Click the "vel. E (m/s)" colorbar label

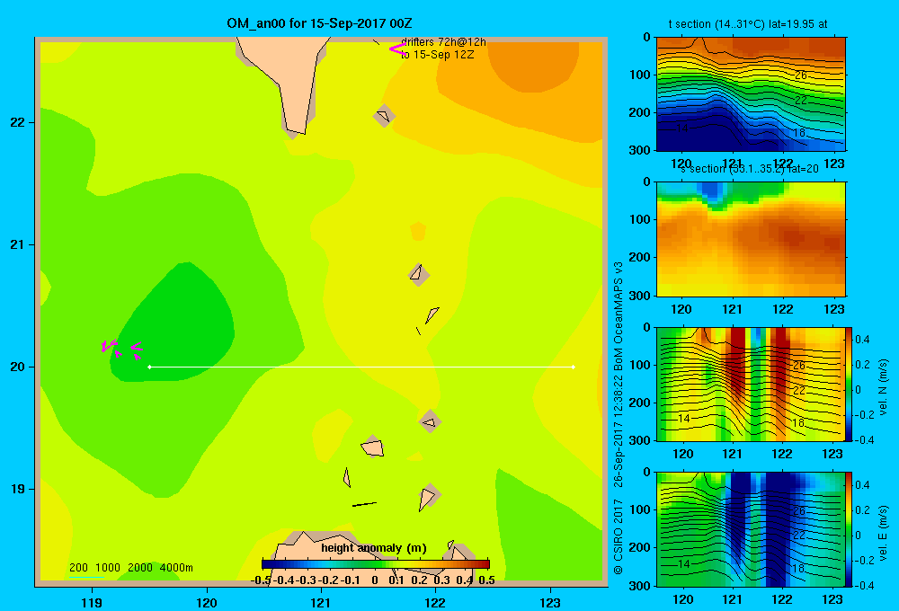[x=883, y=533]
